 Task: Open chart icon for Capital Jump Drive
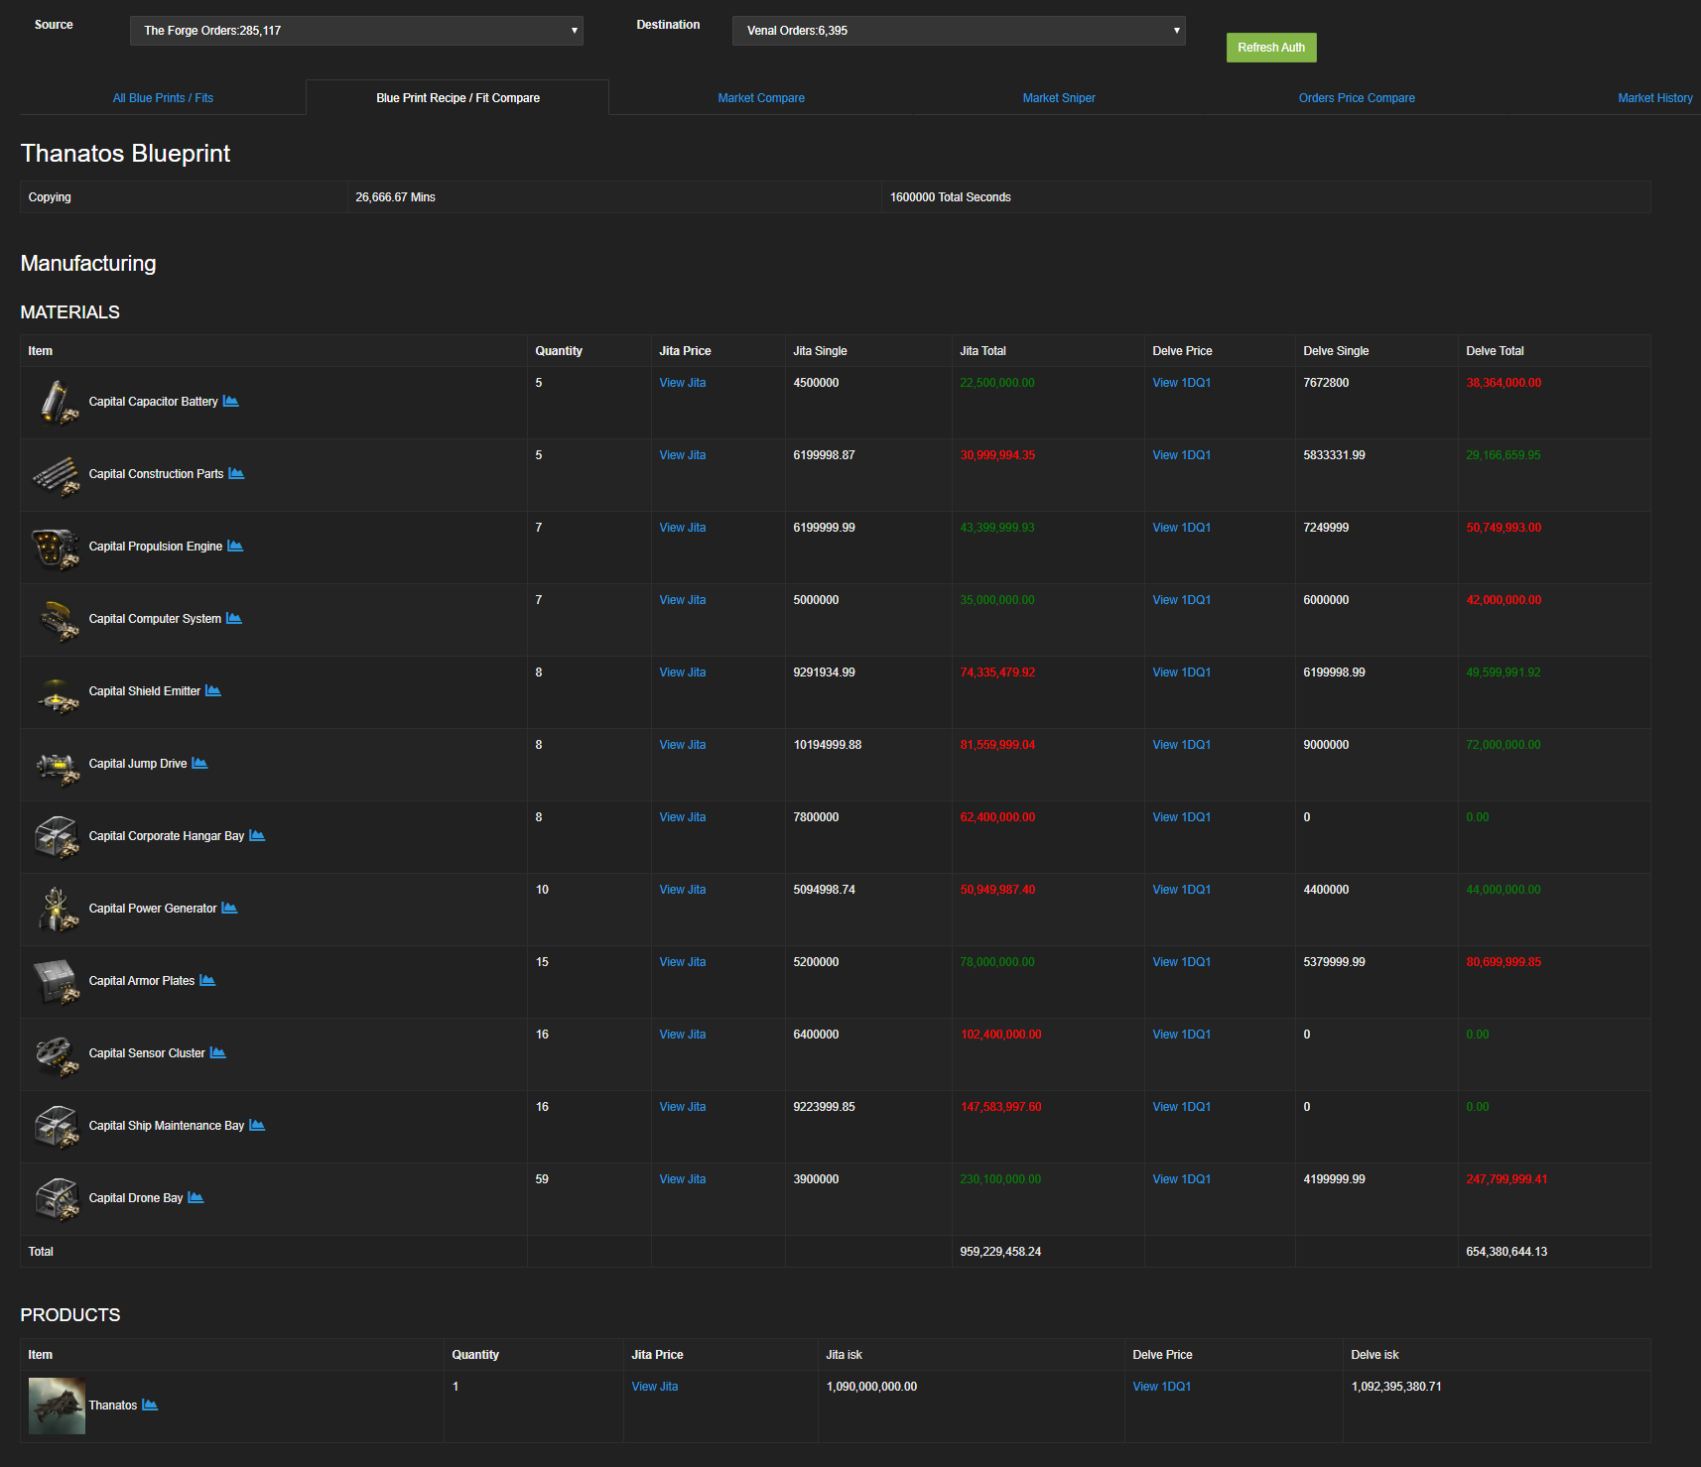pos(199,763)
